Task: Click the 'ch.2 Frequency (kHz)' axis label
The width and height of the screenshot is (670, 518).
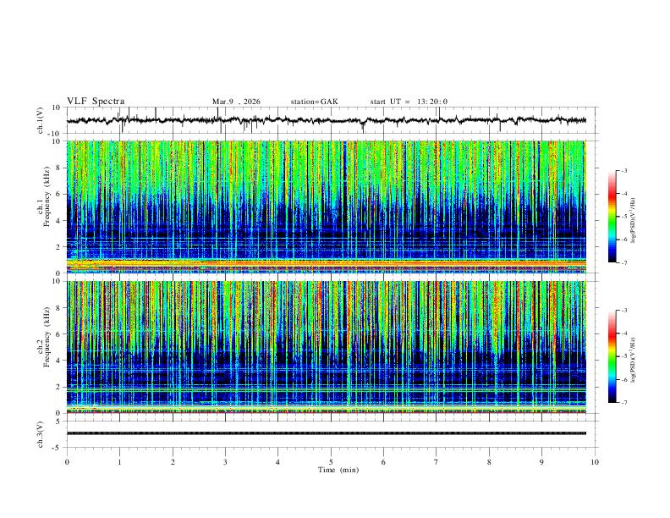Action: [x=44, y=337]
